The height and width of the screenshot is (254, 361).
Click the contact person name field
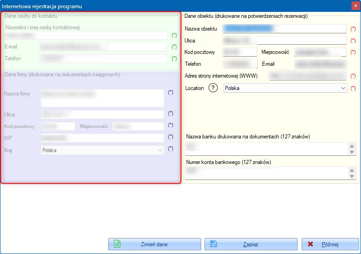click(86, 35)
